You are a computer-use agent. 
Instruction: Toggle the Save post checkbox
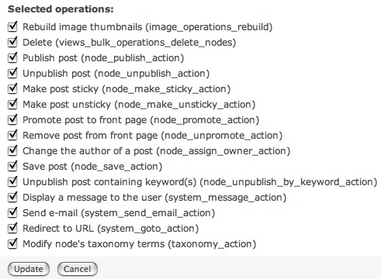[x=12, y=167]
